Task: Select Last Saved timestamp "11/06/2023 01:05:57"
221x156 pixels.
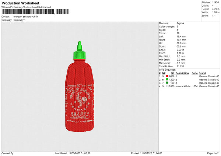Action: (79, 153)
